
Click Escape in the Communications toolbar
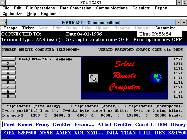pyautogui.click(x=11, y=28)
